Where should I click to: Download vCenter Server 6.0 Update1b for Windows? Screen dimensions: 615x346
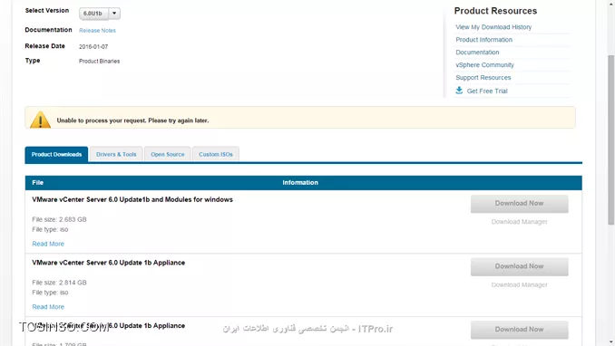[519, 204]
